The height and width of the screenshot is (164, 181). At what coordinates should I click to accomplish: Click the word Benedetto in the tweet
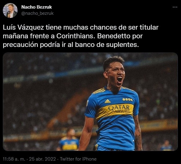click(x=114, y=36)
